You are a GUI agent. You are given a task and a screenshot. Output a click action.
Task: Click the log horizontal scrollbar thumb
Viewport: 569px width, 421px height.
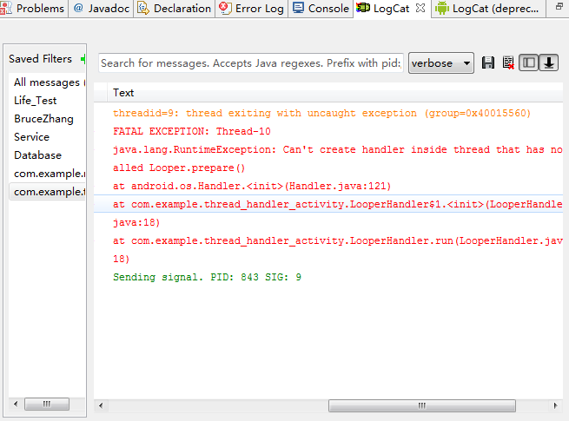[x=421, y=405]
